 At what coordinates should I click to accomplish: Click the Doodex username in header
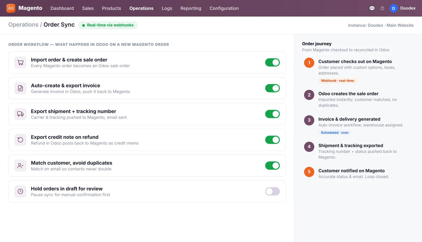pos(408,8)
